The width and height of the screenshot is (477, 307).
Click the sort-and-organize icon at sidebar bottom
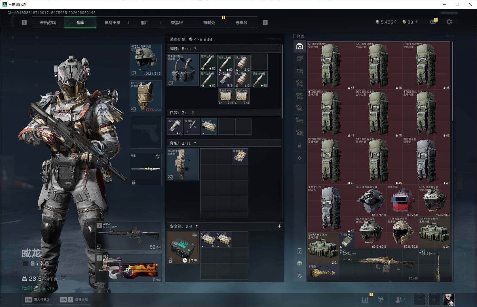coord(299,276)
